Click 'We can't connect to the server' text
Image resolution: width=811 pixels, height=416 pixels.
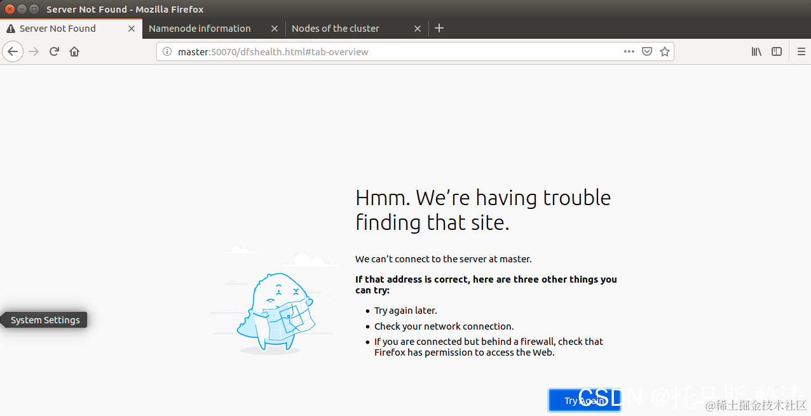[443, 258]
